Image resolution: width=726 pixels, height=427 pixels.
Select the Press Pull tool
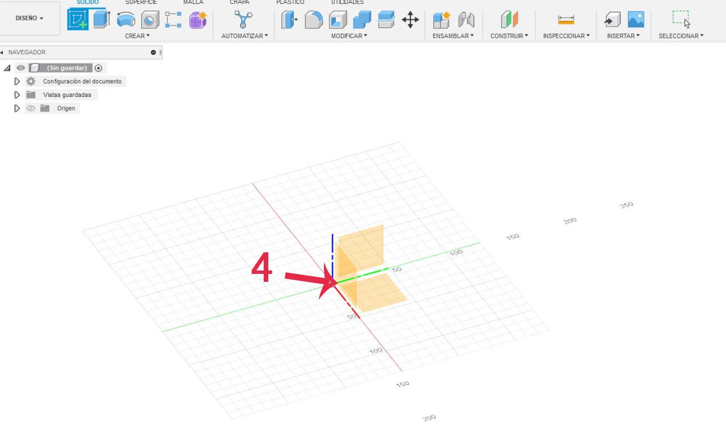point(289,20)
